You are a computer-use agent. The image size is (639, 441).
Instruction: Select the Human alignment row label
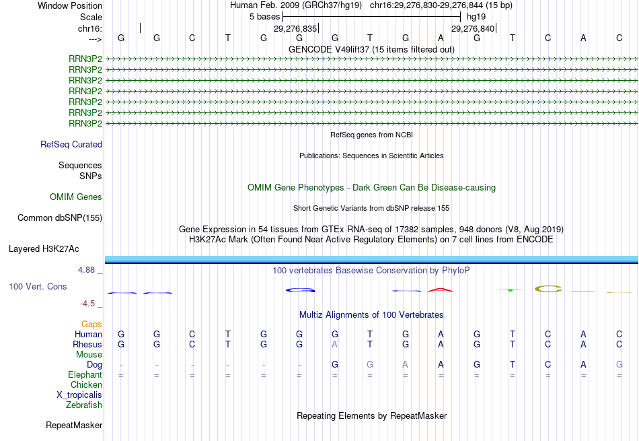coord(88,335)
